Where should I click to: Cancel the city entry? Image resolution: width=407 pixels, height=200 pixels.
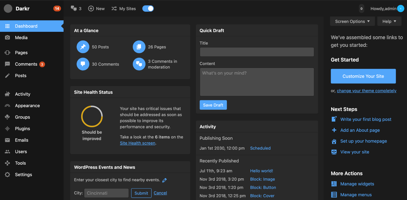[x=160, y=193]
